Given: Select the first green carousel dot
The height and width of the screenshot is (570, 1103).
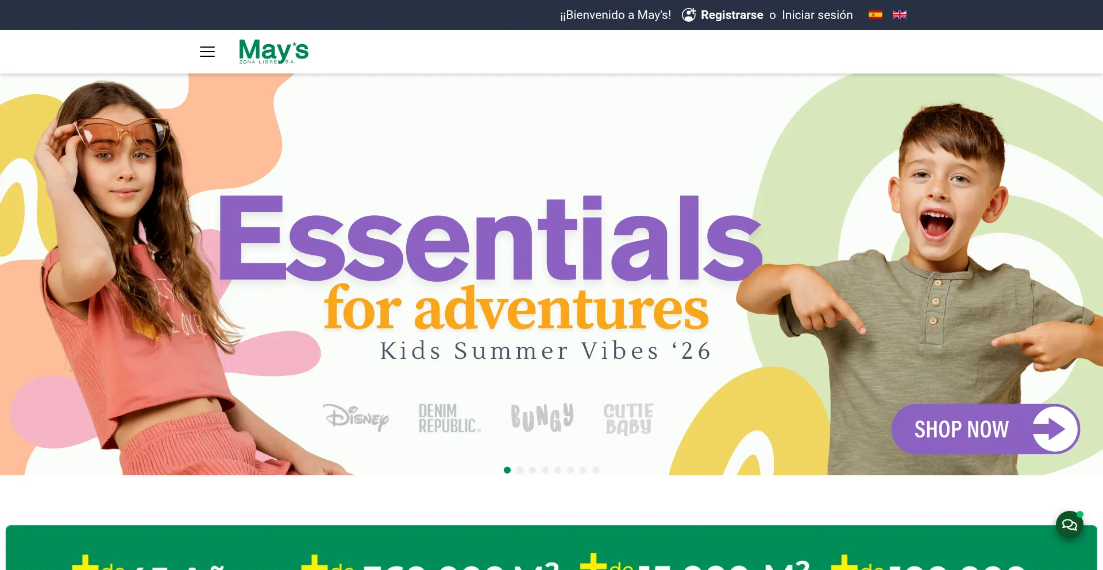Looking at the screenshot, I should click(x=507, y=470).
